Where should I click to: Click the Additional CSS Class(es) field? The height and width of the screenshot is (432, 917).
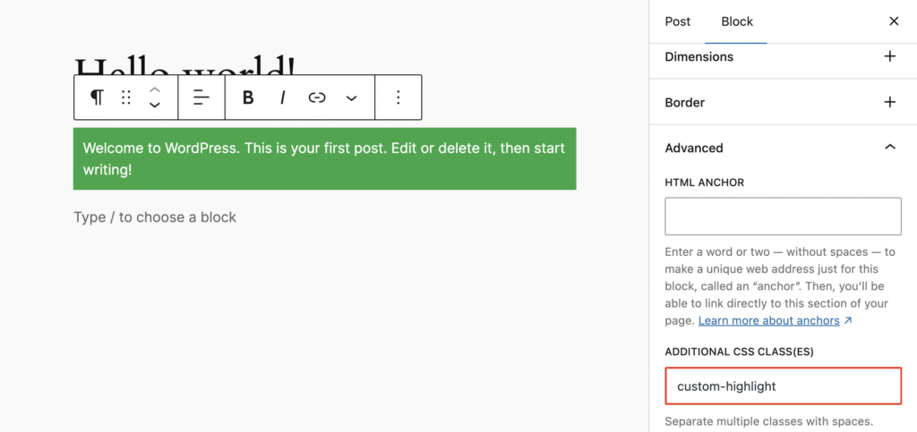click(x=783, y=386)
